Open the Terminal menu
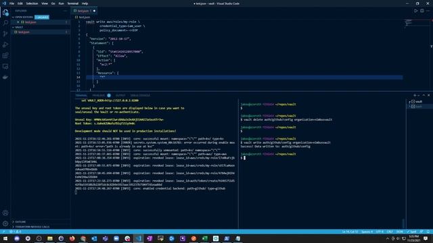This screenshot has width=433, height=243. [x=73, y=3]
